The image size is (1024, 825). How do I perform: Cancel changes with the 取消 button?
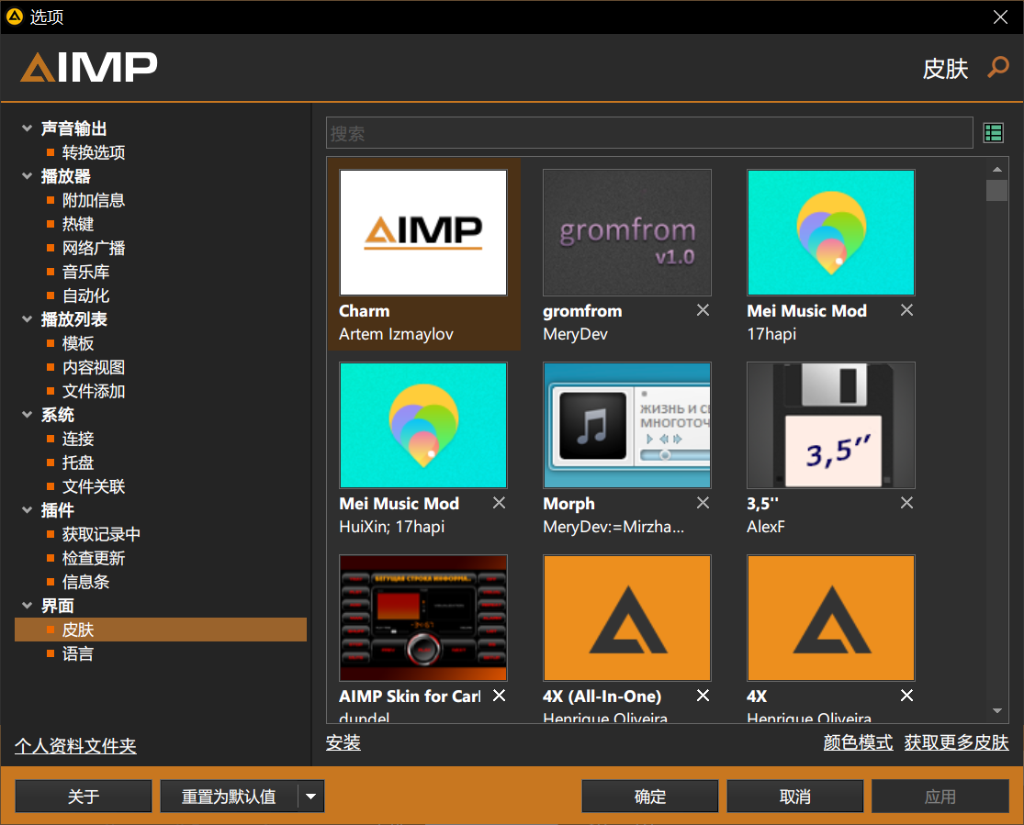click(x=794, y=797)
